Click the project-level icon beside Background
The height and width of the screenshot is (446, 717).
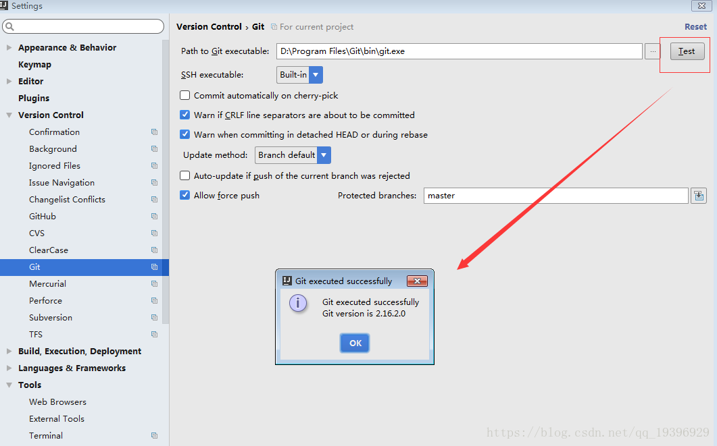point(154,149)
